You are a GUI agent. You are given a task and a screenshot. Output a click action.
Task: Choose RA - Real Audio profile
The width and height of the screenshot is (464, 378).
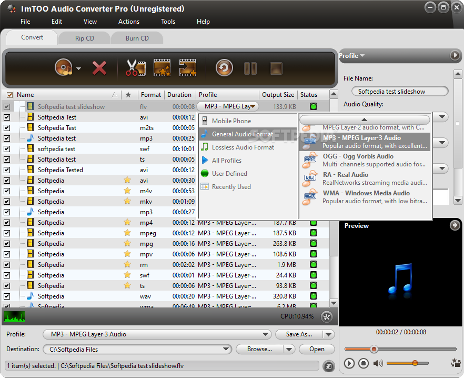pos(365,178)
